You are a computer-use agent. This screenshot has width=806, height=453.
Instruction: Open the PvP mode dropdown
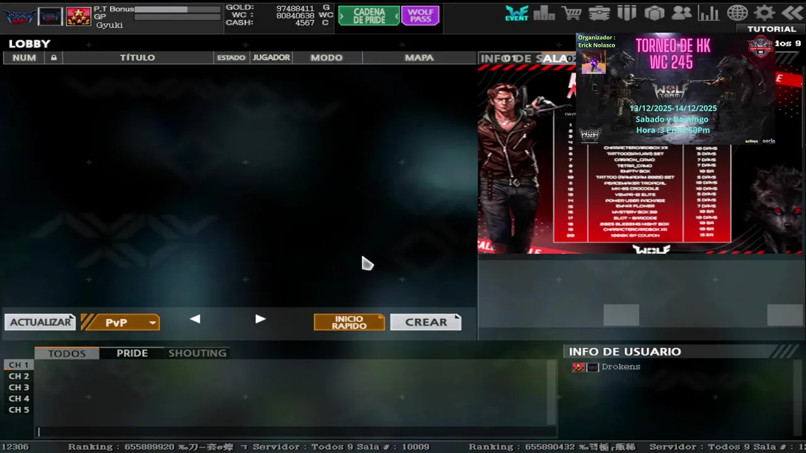(120, 322)
